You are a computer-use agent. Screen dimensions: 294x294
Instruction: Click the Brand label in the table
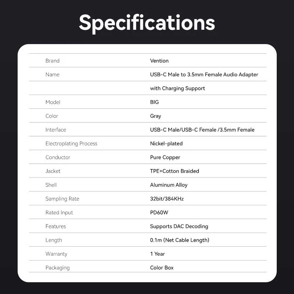52,61
